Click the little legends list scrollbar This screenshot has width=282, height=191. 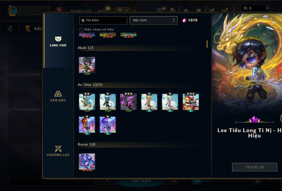(207, 44)
